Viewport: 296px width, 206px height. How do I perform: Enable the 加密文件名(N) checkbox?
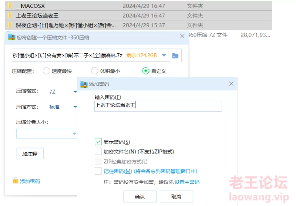pos(98,151)
